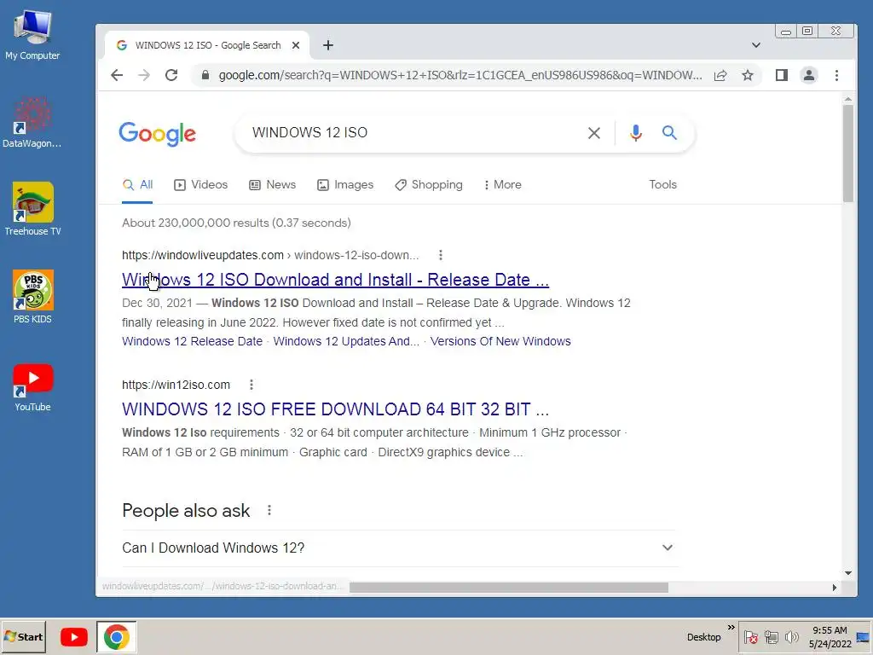Click the share page icon in address bar

(720, 75)
